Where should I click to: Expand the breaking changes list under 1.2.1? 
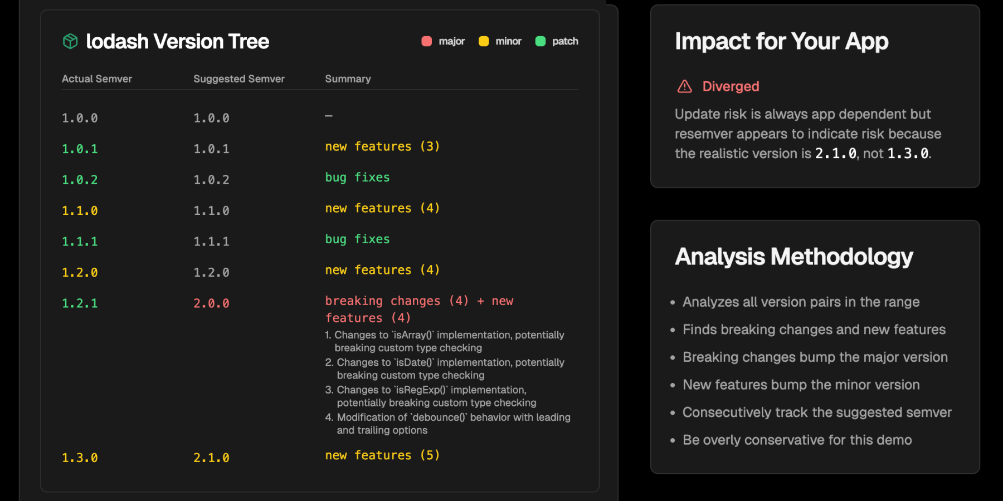tap(418, 309)
